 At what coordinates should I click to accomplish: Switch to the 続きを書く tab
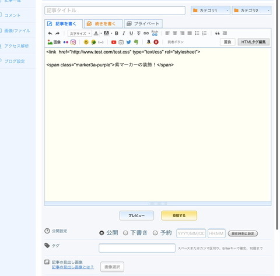pos(103,24)
